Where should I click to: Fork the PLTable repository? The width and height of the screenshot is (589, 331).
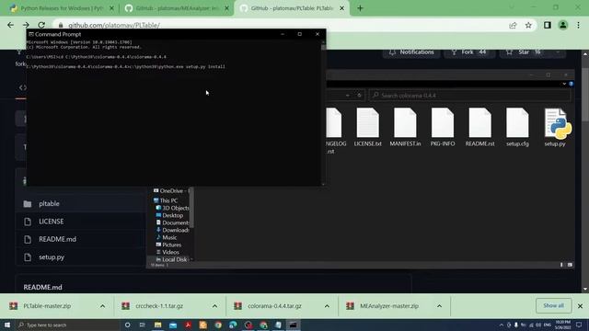coord(469,52)
